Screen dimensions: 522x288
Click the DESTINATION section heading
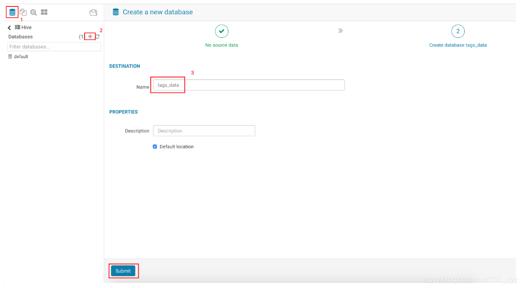124,66
